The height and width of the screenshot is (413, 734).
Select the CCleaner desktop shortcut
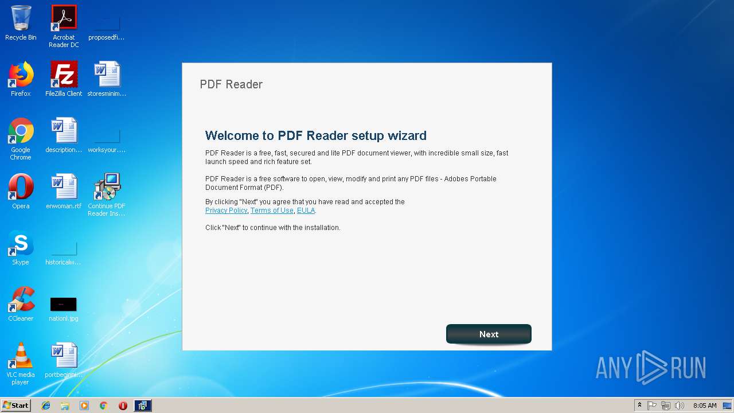[x=21, y=304]
